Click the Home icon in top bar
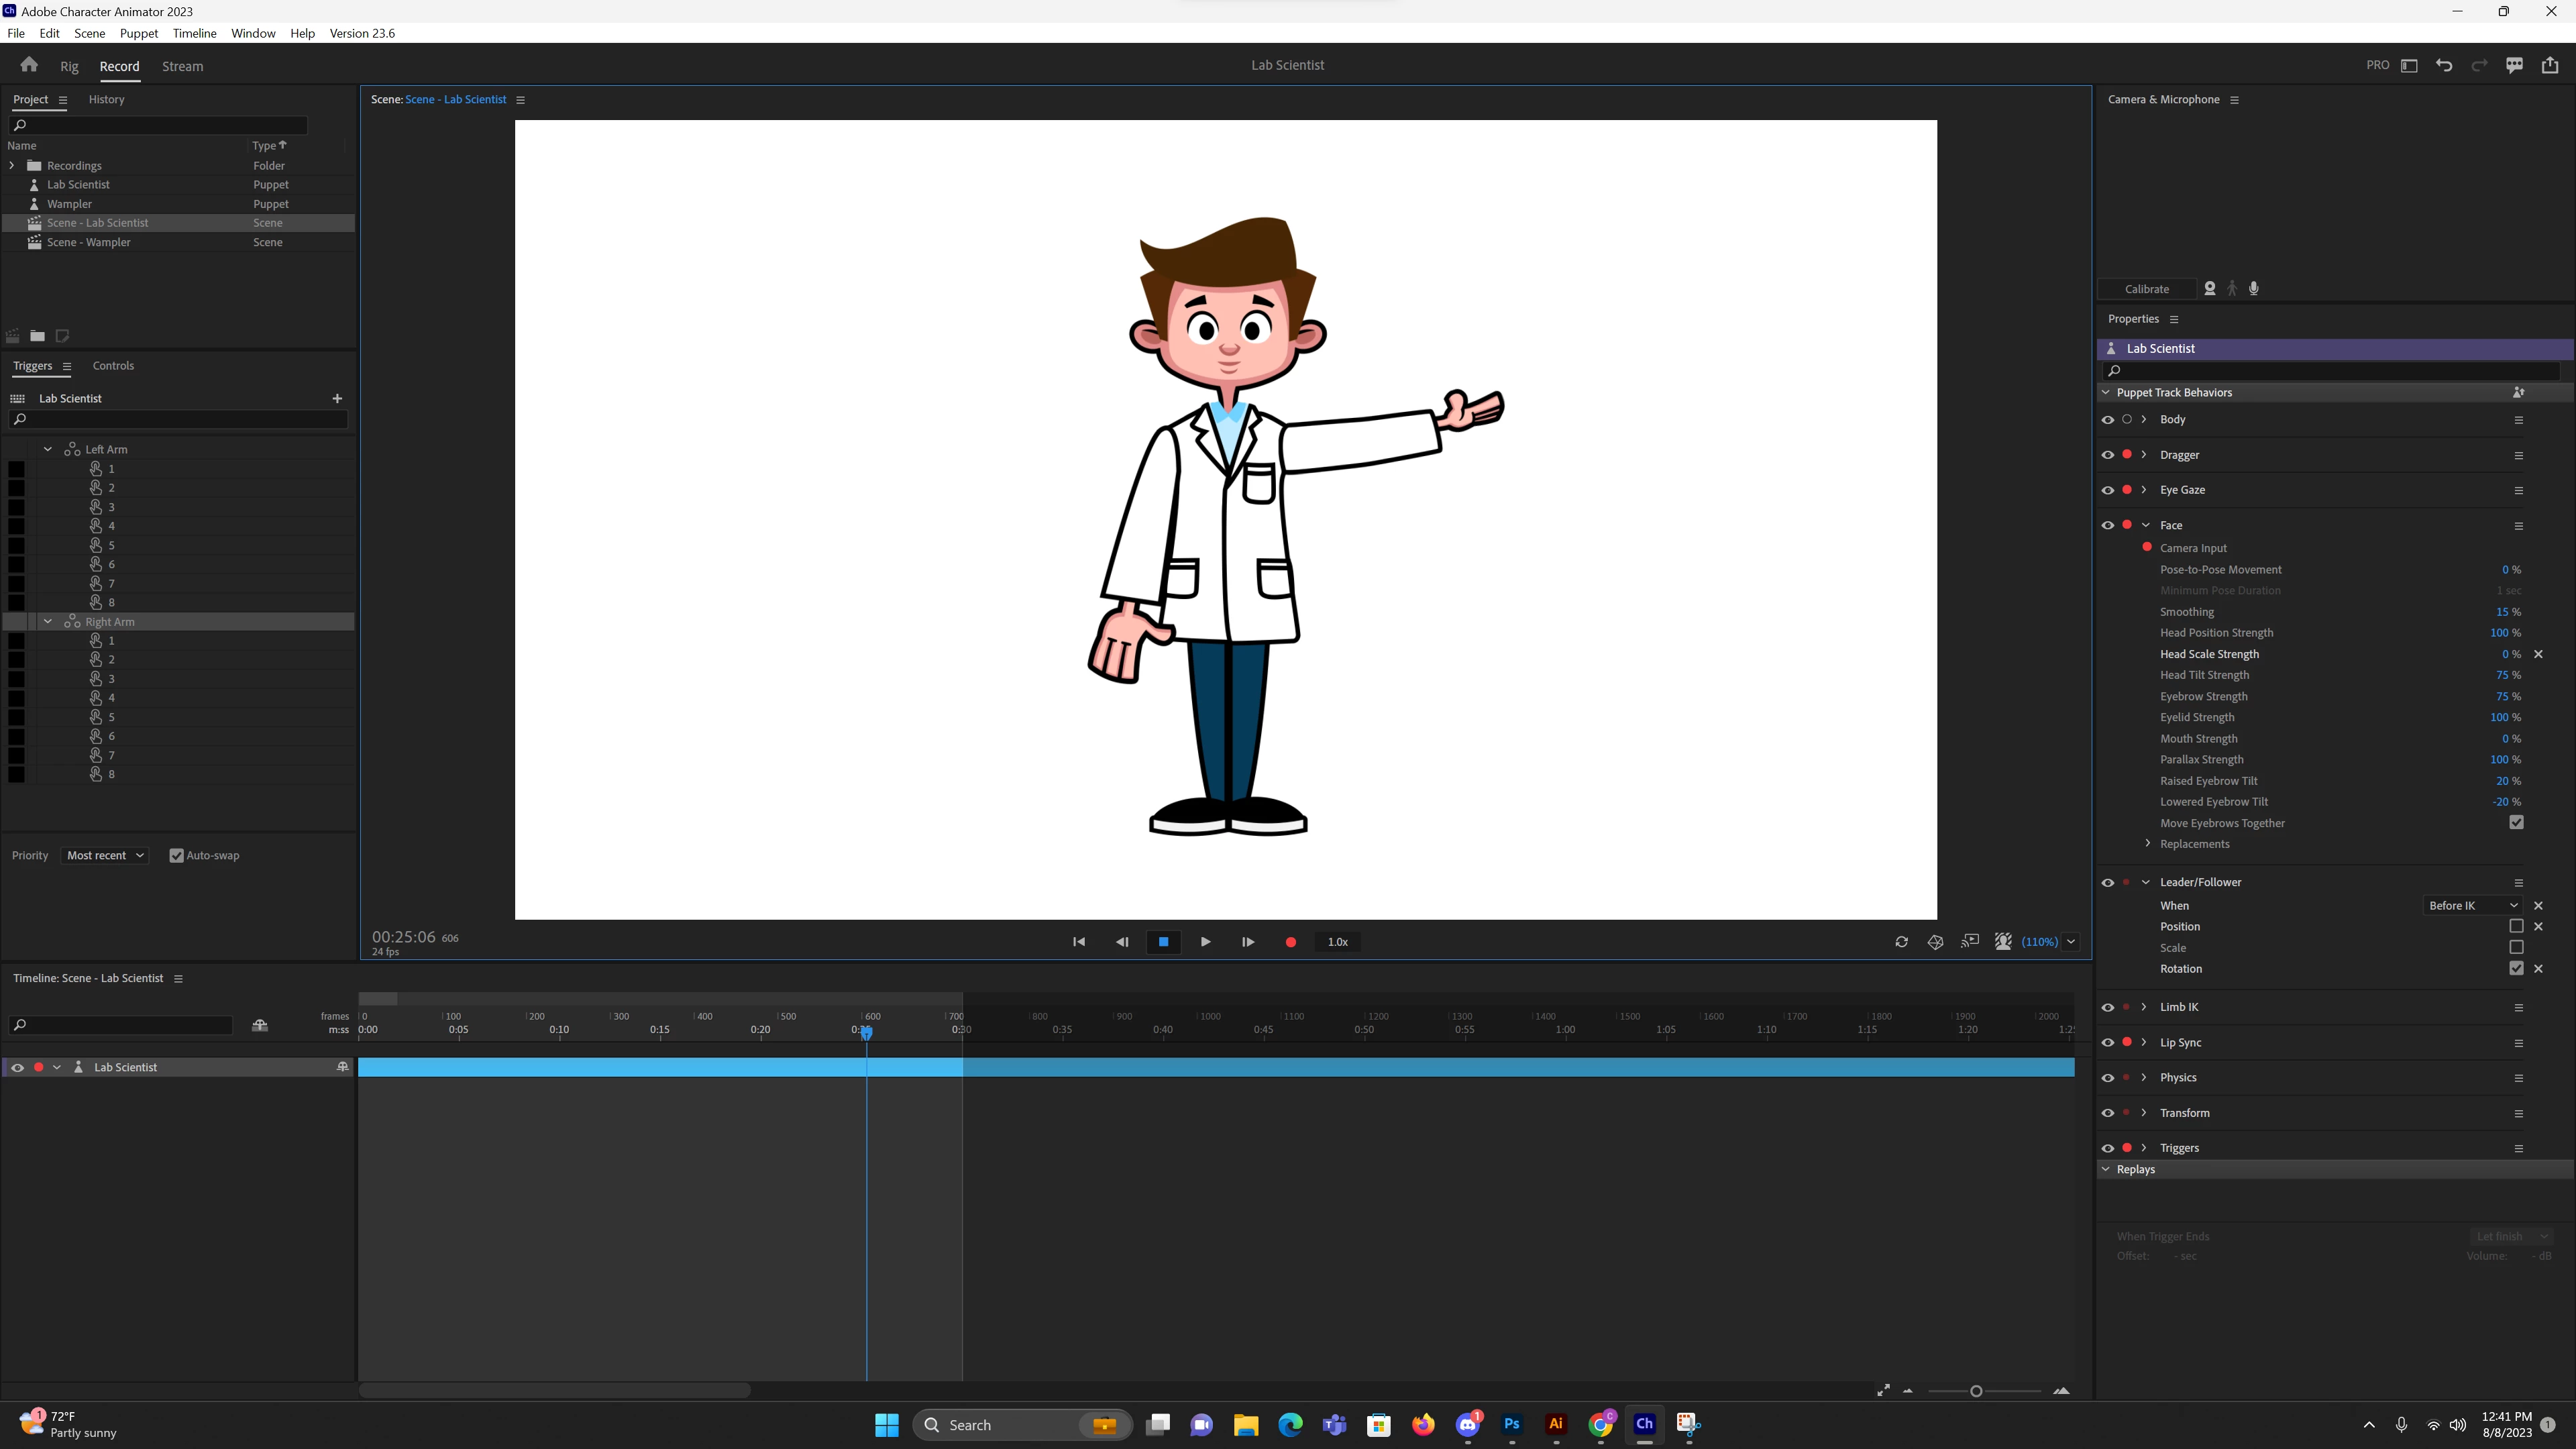 point(29,65)
